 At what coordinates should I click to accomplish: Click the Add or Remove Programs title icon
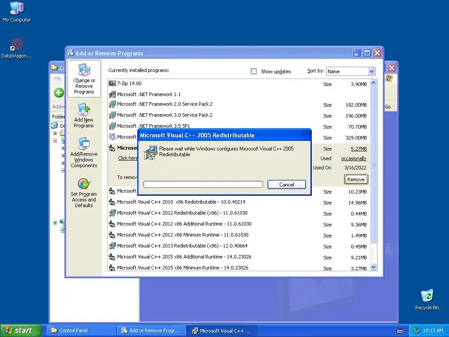point(71,53)
